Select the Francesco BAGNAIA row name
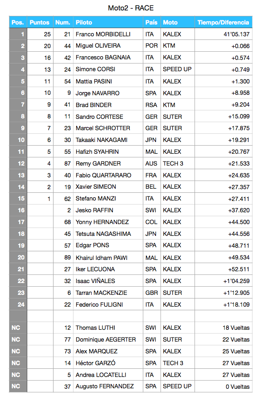This screenshot has height=401, width=263. coord(103,58)
